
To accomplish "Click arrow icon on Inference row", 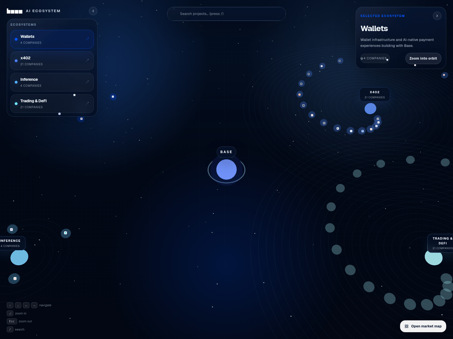I will [x=87, y=82].
